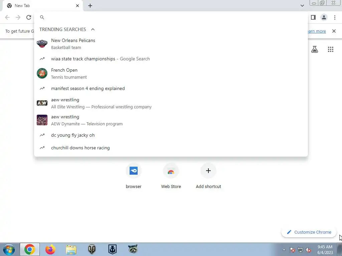Select aew wrestling All Elite Wrestling suggestion
Viewport: 342px width, 256px height.
click(x=171, y=103)
